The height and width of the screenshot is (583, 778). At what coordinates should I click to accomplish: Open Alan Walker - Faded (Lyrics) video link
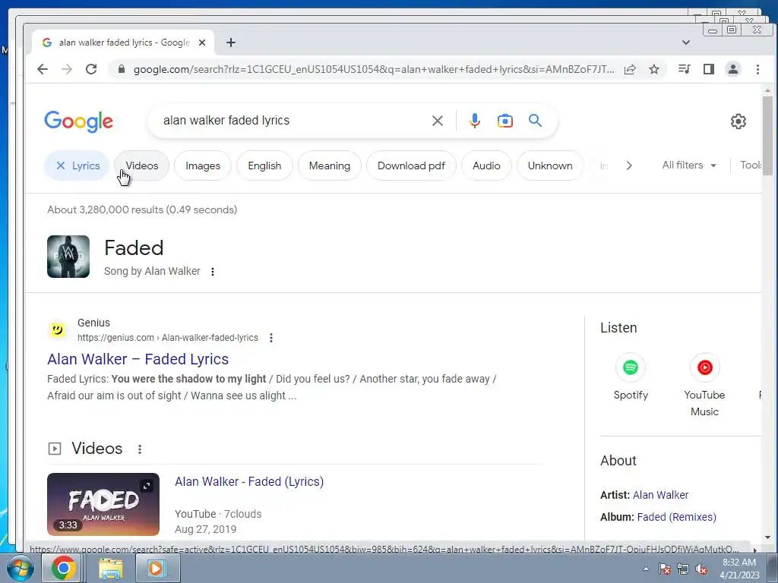click(249, 481)
